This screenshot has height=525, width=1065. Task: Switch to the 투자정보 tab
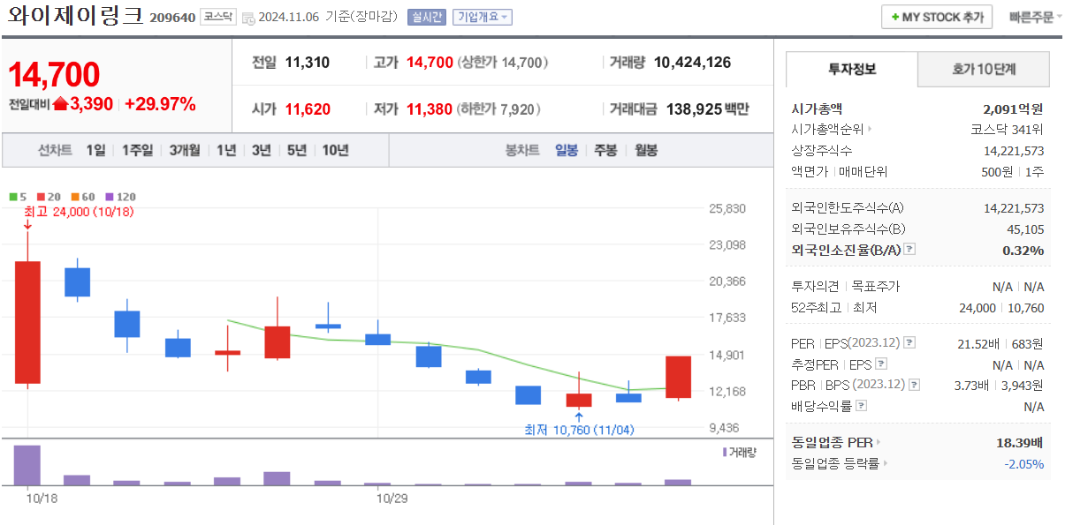tap(852, 69)
